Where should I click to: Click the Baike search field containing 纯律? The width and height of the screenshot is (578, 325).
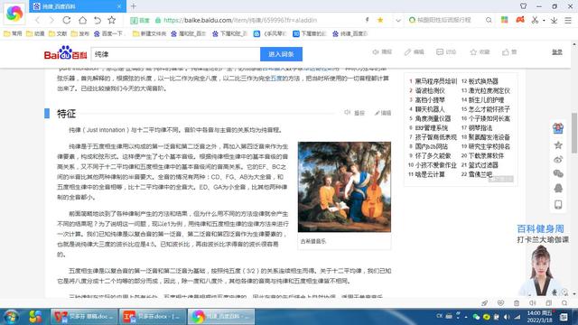175,54
